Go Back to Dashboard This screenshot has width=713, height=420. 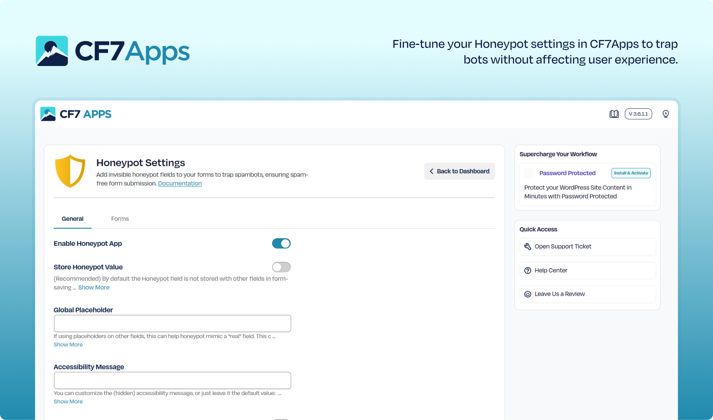click(460, 171)
